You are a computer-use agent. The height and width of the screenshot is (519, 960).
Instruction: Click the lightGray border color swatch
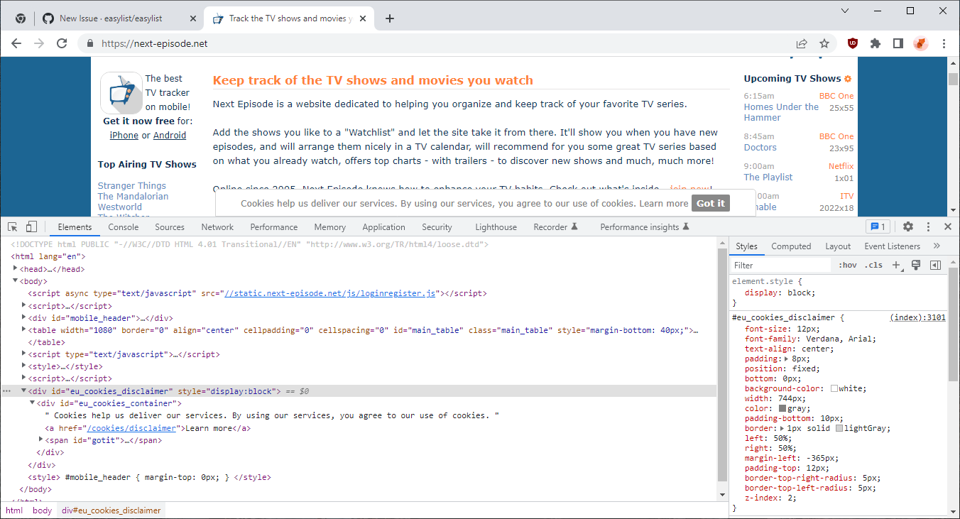(840, 429)
